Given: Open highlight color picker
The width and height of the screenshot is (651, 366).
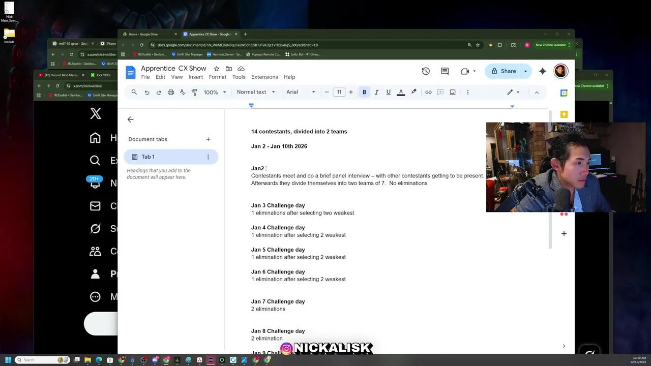Looking at the screenshot, I should 414,92.
